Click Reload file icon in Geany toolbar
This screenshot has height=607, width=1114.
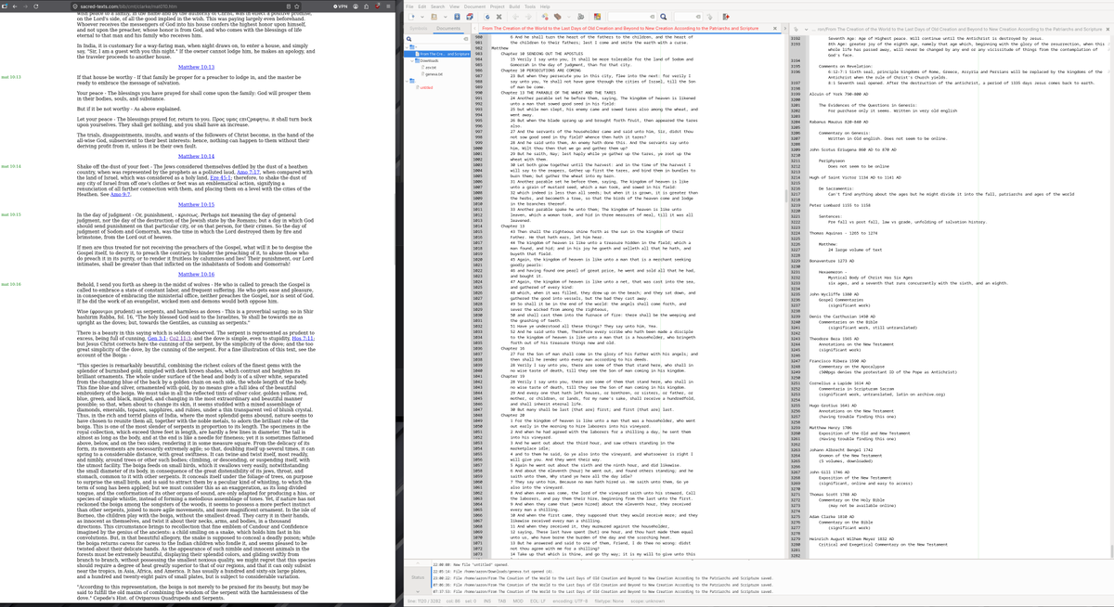click(x=487, y=16)
